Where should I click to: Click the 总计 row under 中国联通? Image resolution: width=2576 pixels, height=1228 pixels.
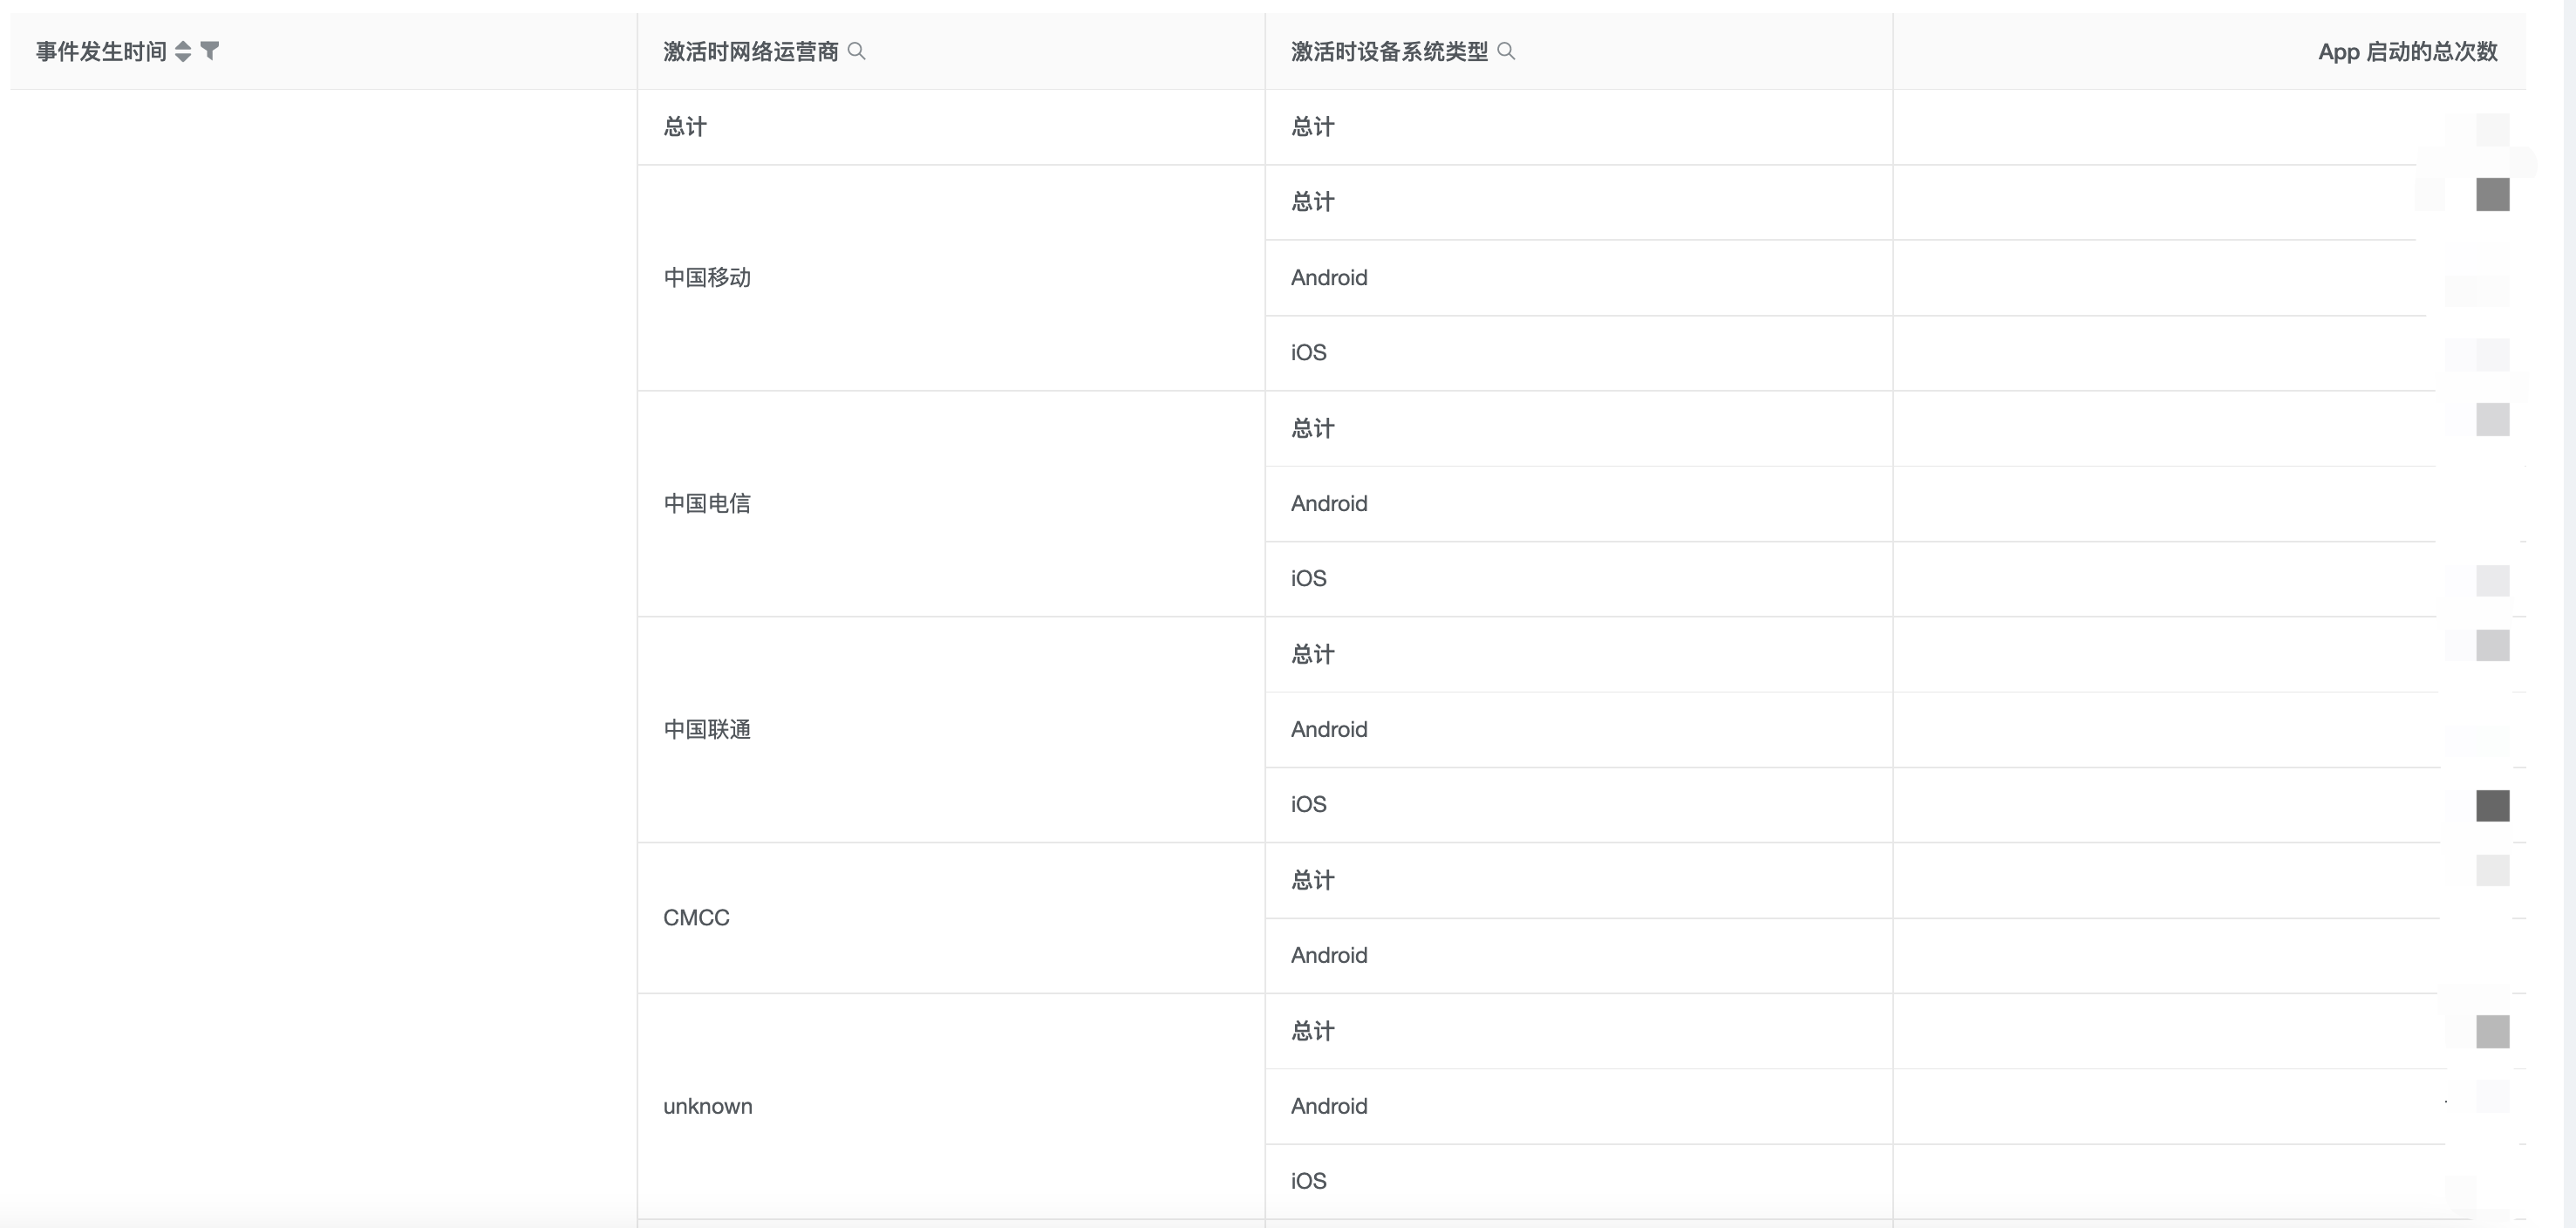(x=1312, y=654)
